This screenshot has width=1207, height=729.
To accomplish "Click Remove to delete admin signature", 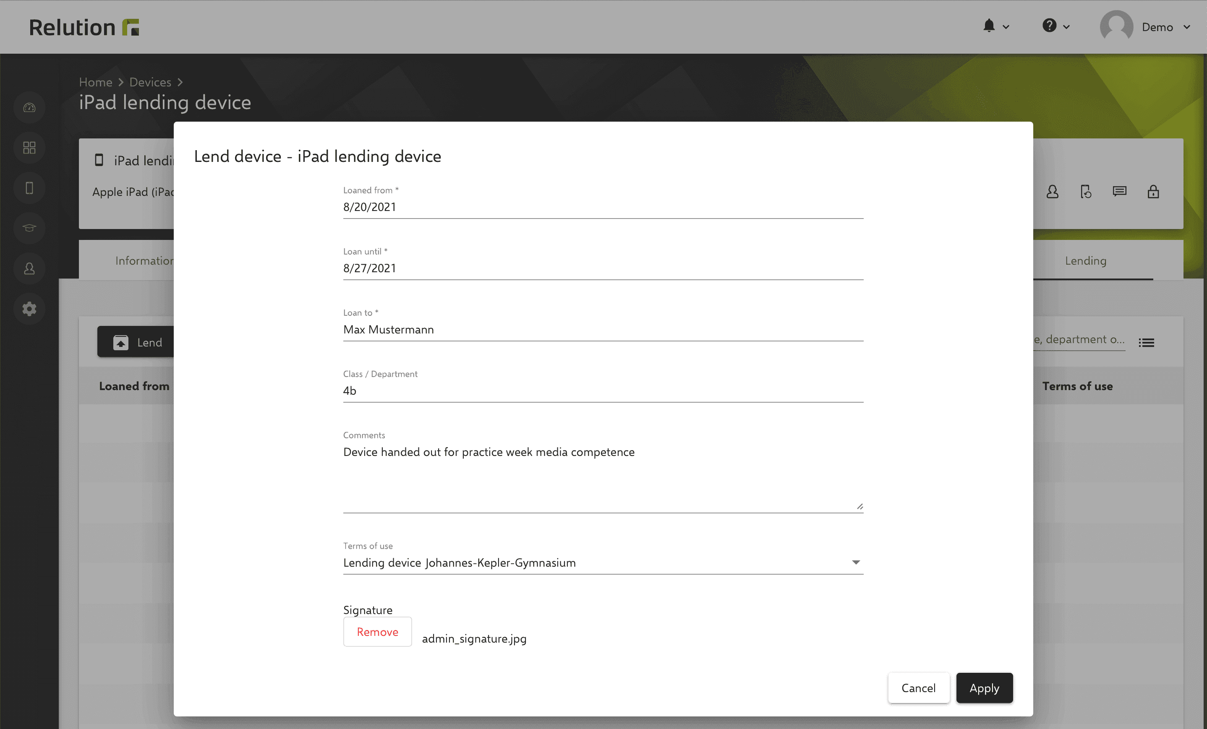I will point(377,631).
